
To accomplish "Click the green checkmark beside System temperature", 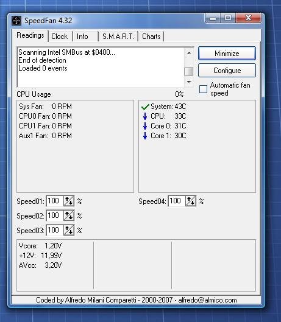I will [x=145, y=107].
